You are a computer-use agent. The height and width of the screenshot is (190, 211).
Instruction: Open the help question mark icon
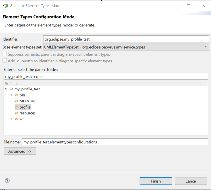pyautogui.click(x=7, y=181)
